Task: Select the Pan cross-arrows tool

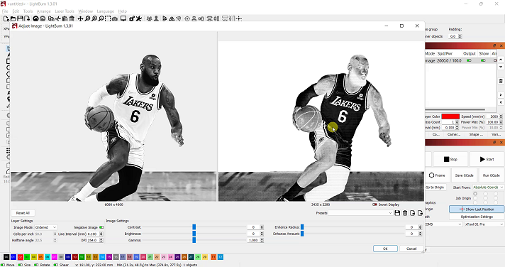Action: click(x=81, y=18)
